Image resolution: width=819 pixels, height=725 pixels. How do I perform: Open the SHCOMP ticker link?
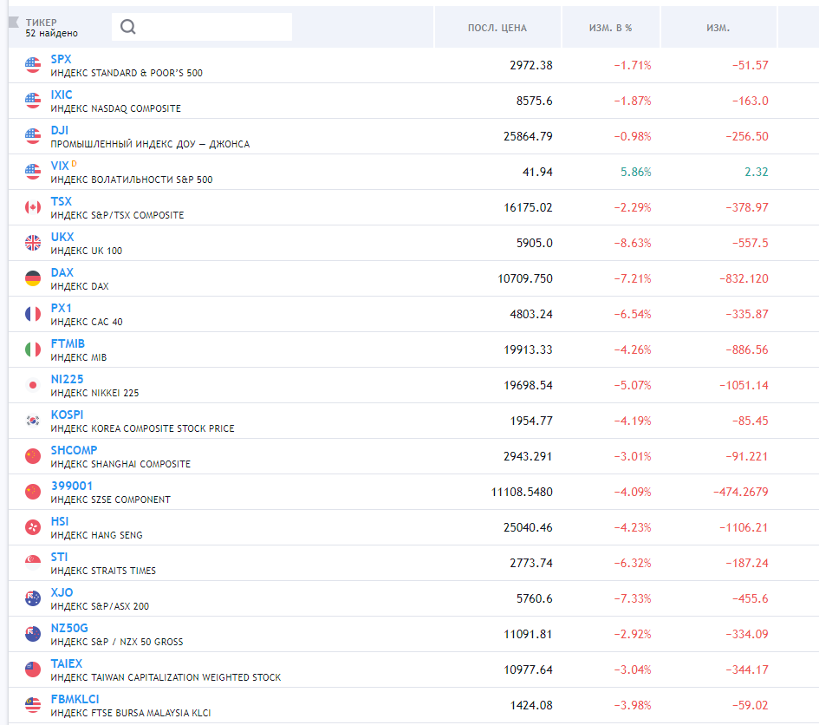(x=74, y=450)
